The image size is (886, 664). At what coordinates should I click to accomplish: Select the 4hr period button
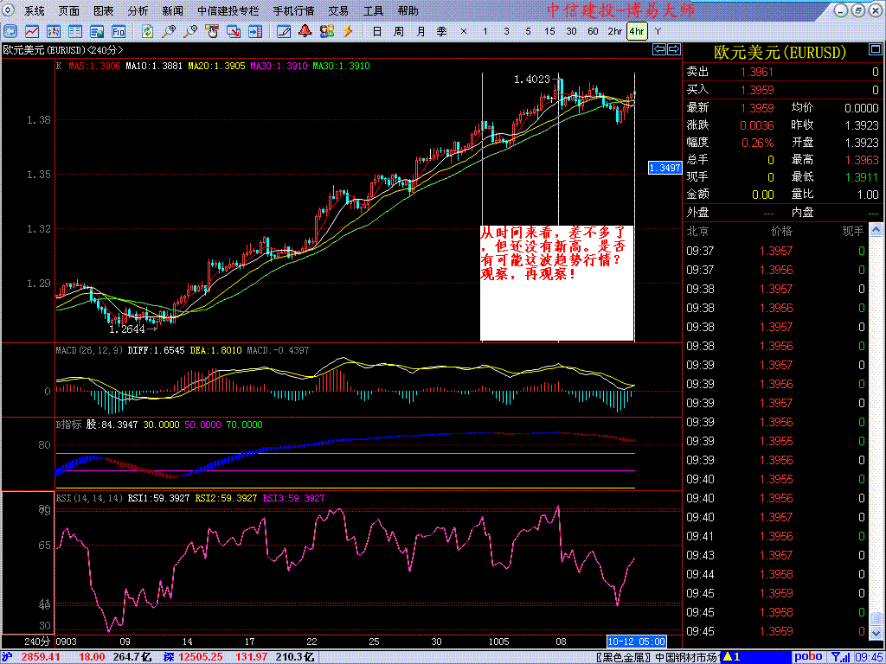pos(637,31)
